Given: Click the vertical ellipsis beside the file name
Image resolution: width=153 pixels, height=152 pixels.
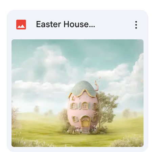Looking at the screenshot, I should 136,25.
